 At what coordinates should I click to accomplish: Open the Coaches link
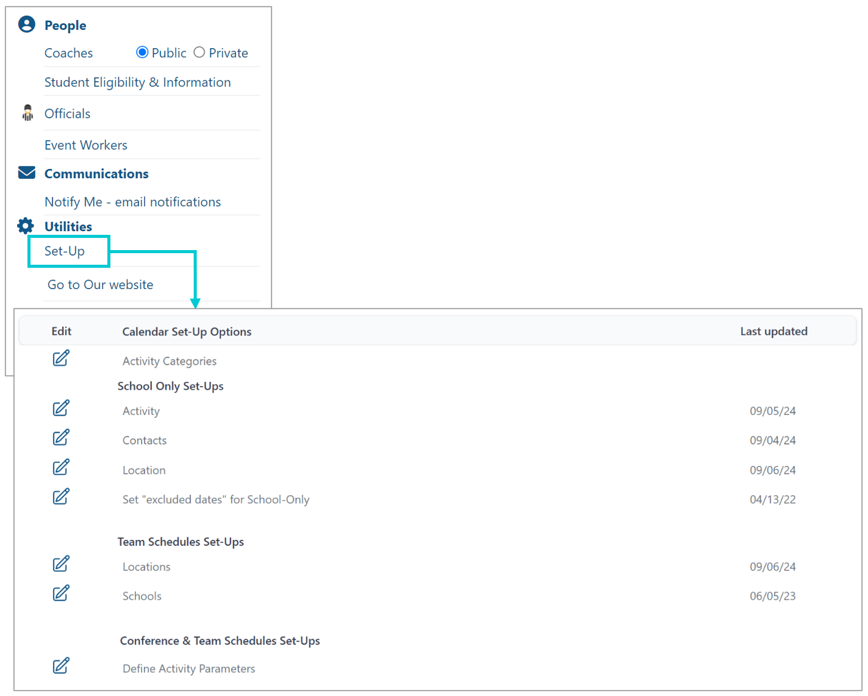[x=68, y=53]
